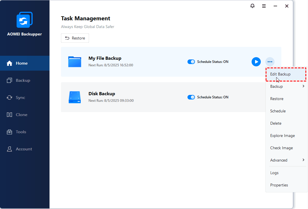
Task: Open the Account section icon
Action: [10, 149]
